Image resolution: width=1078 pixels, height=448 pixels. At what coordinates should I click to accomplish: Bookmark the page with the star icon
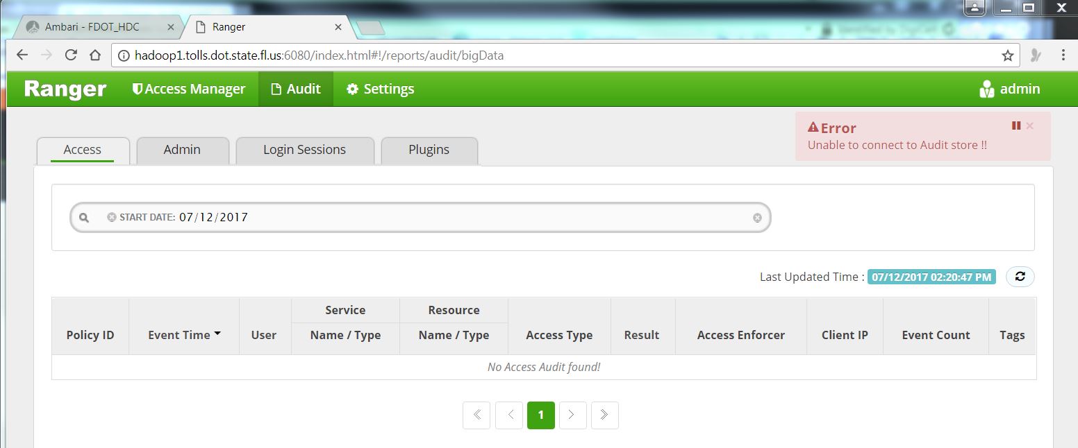pos(1008,55)
